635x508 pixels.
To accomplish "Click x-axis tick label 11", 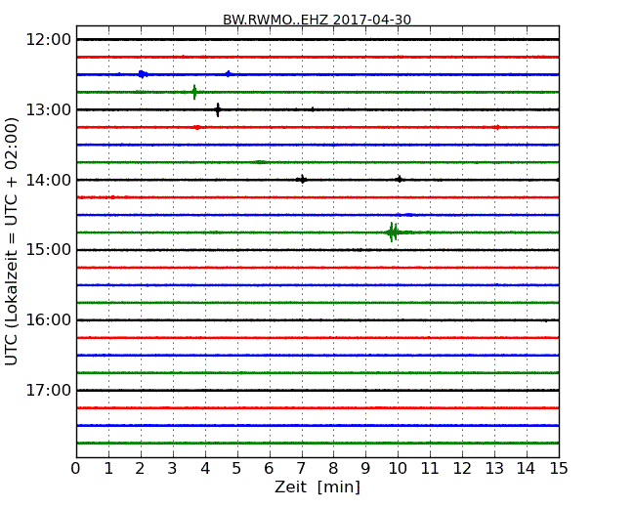I will pyautogui.click(x=430, y=469).
